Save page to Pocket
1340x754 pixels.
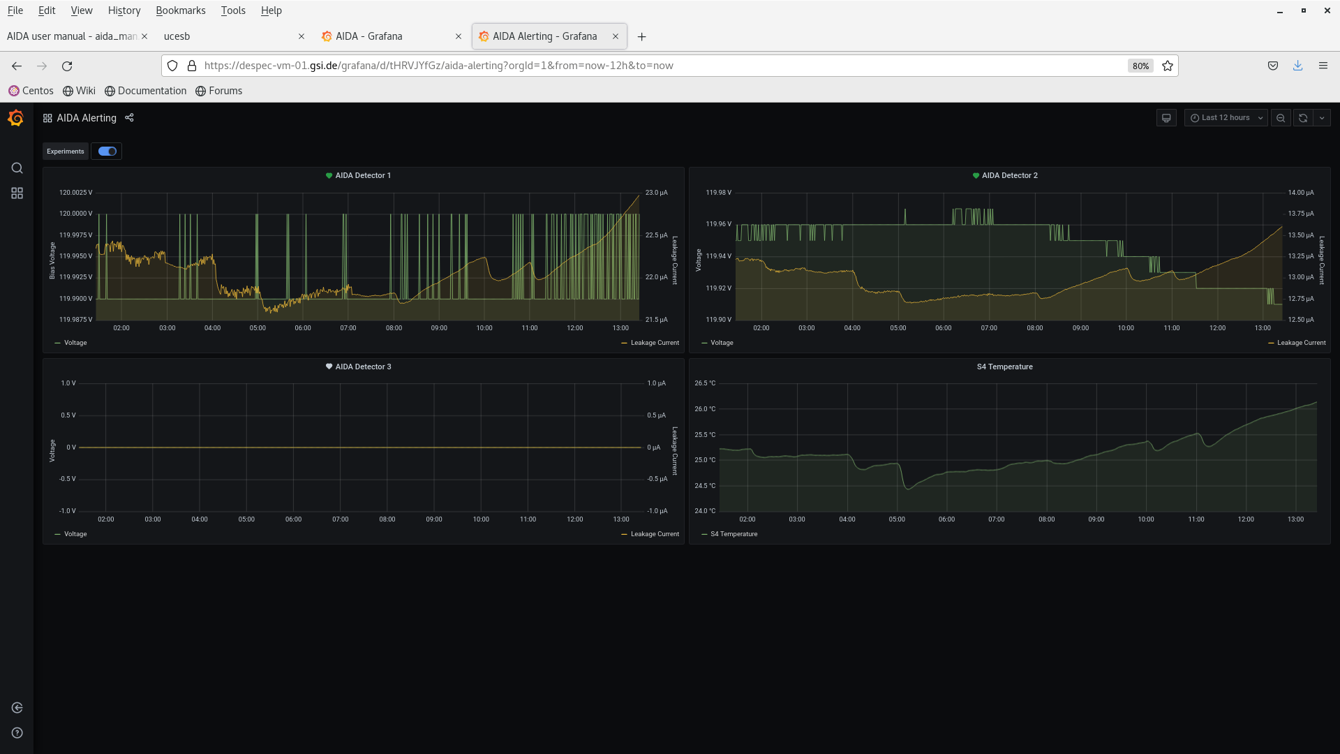point(1273,66)
